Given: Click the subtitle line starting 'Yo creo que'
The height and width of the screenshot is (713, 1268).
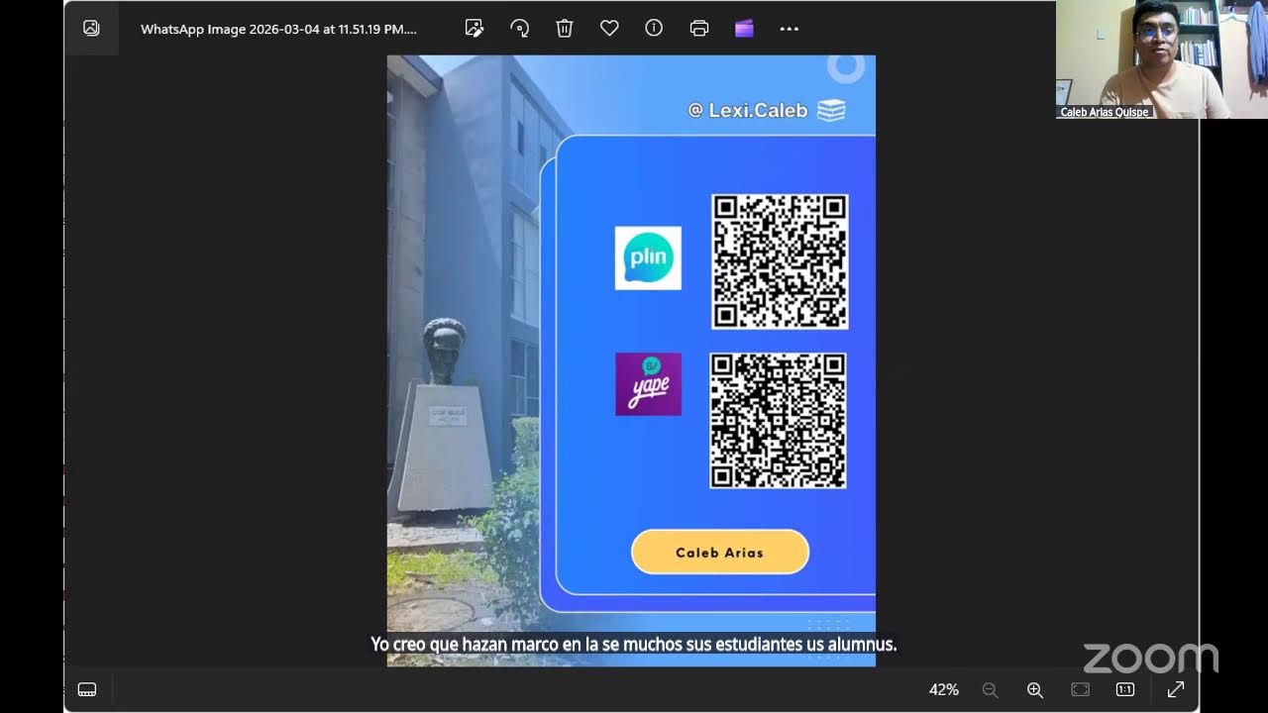Looking at the screenshot, I should point(633,644).
